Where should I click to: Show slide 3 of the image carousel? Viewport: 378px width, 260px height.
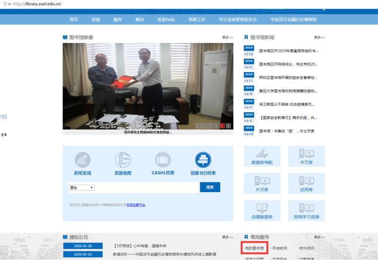(x=210, y=126)
